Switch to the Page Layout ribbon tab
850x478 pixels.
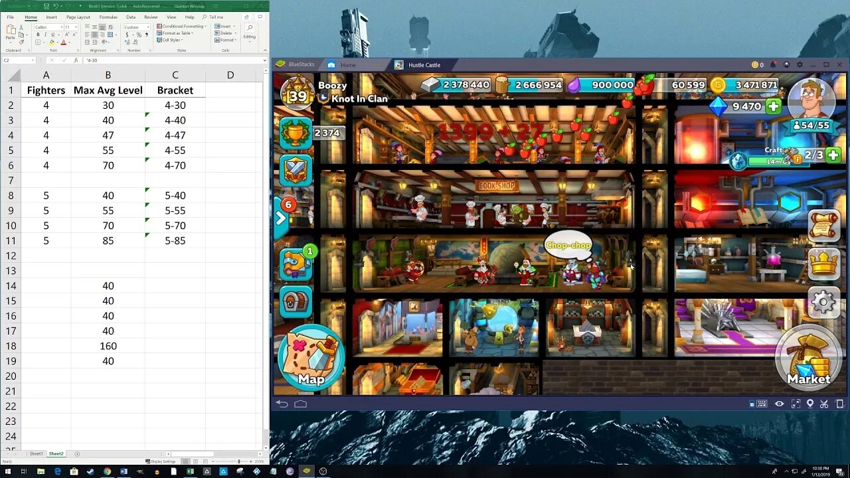[78, 17]
